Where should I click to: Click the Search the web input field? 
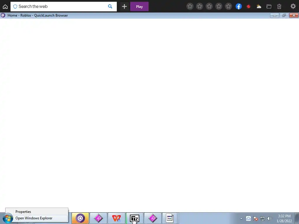pos(63,6)
